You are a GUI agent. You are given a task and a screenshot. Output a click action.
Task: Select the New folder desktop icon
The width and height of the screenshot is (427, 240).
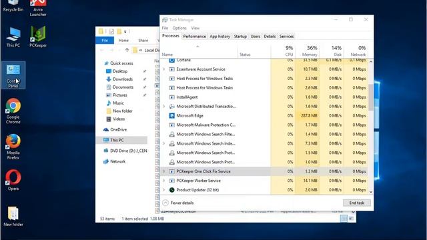coord(13,216)
